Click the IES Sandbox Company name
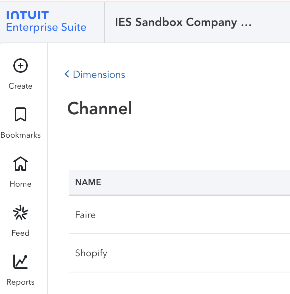This screenshot has height=294, width=290. [x=183, y=22]
